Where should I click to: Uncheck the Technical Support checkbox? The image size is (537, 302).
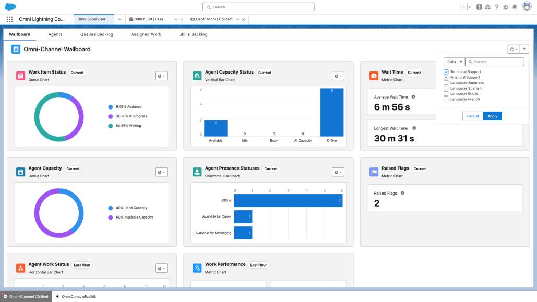tap(446, 72)
